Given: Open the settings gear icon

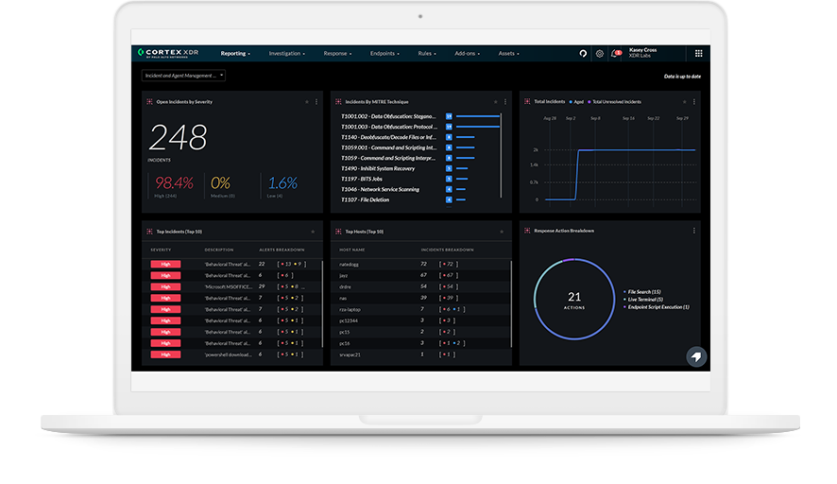Looking at the screenshot, I should click(x=599, y=54).
